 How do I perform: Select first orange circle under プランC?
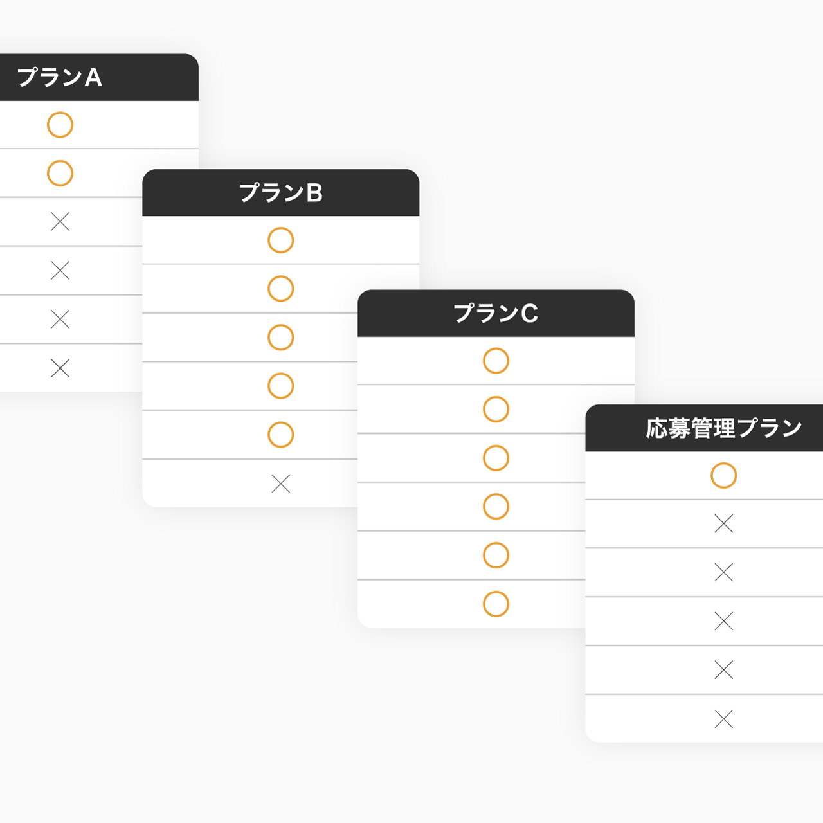coord(496,361)
